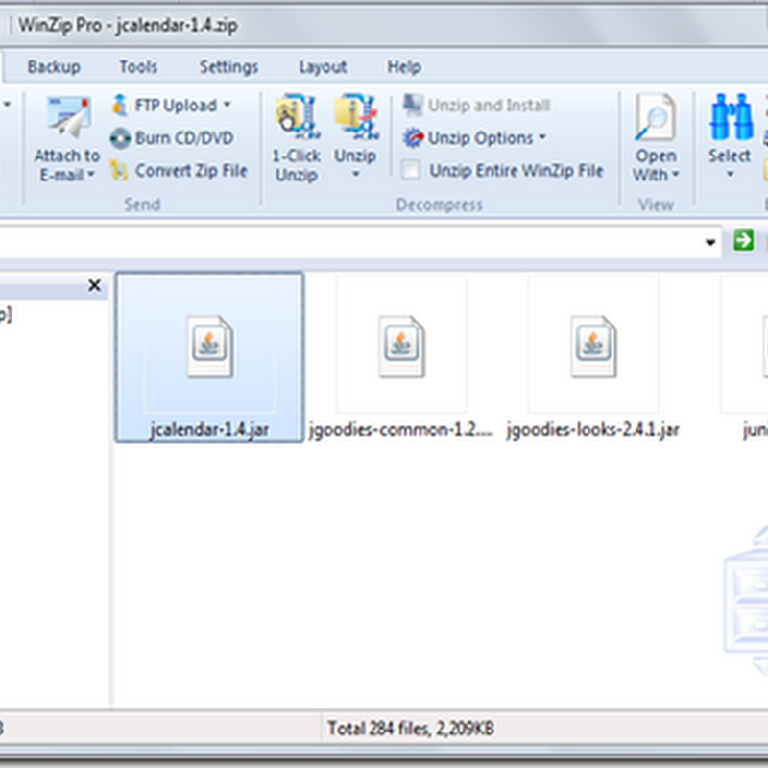Click the Attach to E-mail icon
Screen dimensions: 768x768
click(x=69, y=118)
